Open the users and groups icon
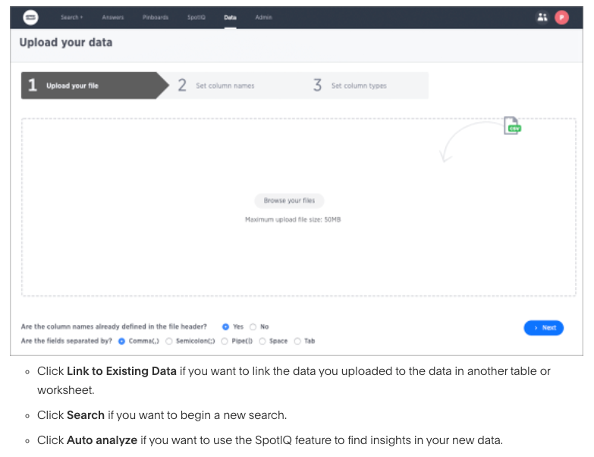Viewport: 594px width, 457px height. click(x=542, y=17)
